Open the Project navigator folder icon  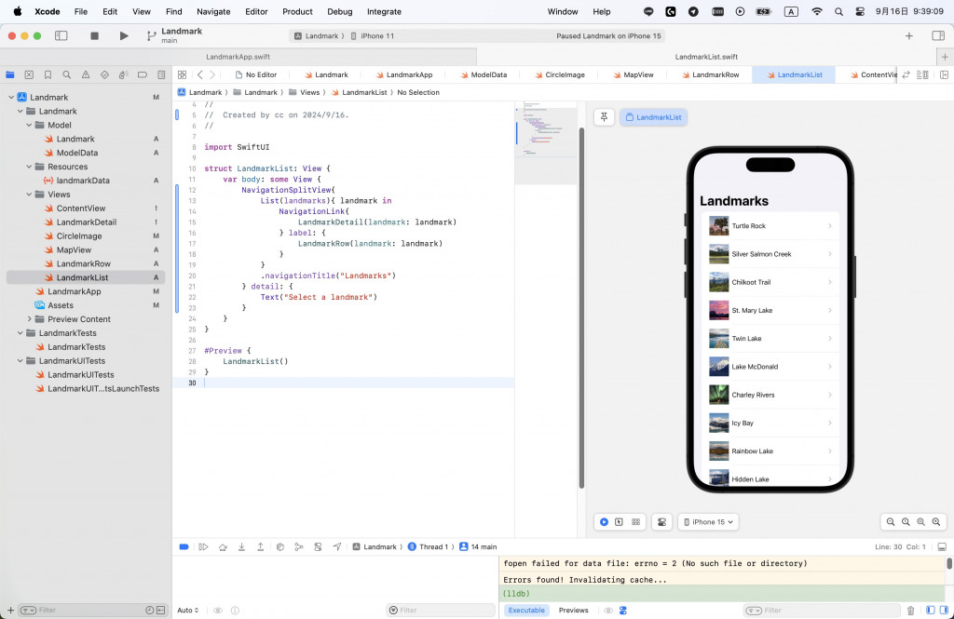click(9, 74)
